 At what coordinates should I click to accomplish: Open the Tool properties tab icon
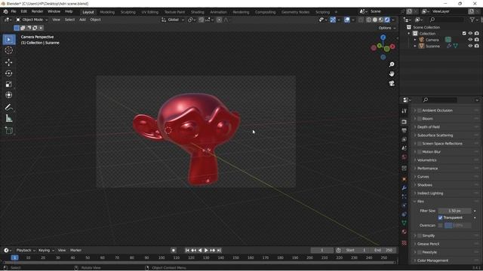pyautogui.click(x=405, y=111)
